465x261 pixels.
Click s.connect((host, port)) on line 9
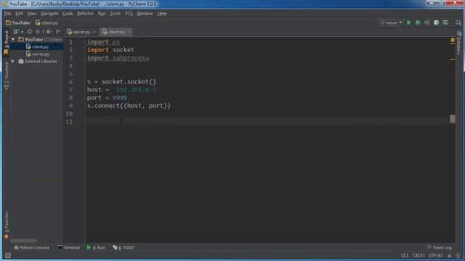(129, 106)
